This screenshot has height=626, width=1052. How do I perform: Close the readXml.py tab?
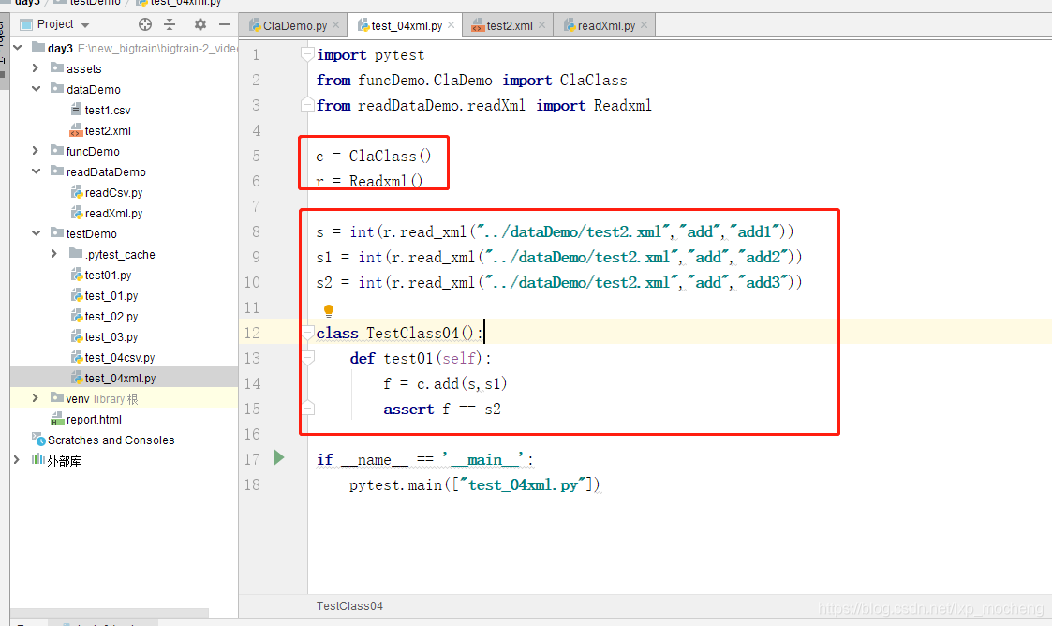(645, 26)
